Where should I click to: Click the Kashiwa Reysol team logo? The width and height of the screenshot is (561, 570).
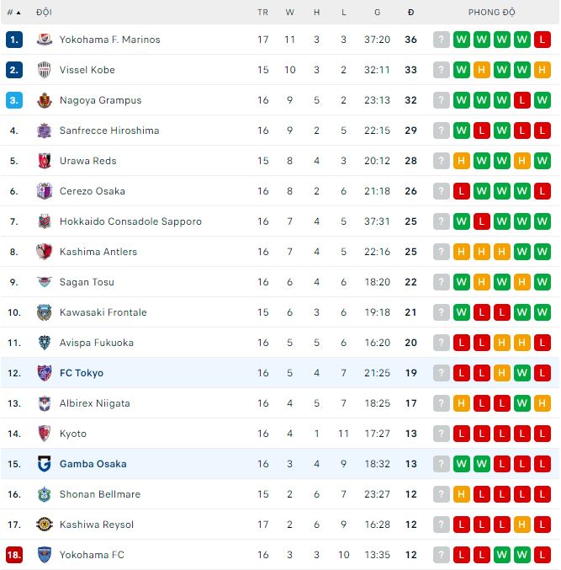45,525
